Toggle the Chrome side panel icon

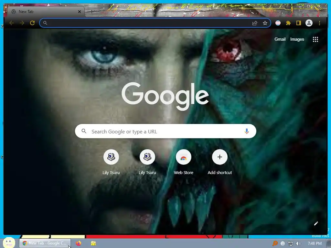(x=298, y=23)
